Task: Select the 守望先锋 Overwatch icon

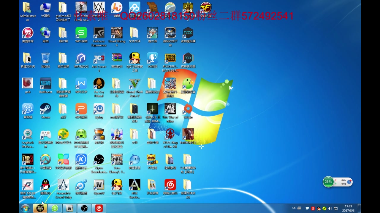Action: pos(45,162)
